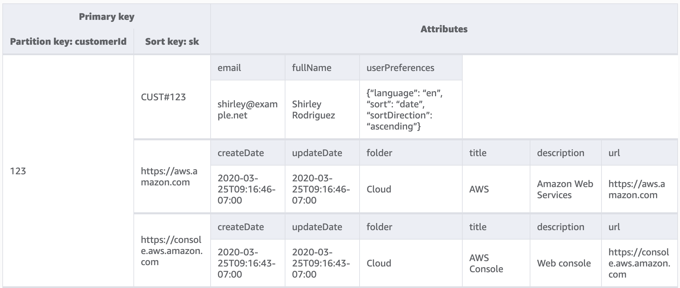The image size is (680, 288).
Task: Select email value "shirley@example.net"
Action: (x=248, y=109)
